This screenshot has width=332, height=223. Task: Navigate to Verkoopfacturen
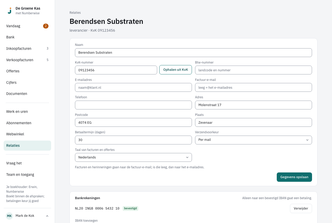click(x=27, y=60)
